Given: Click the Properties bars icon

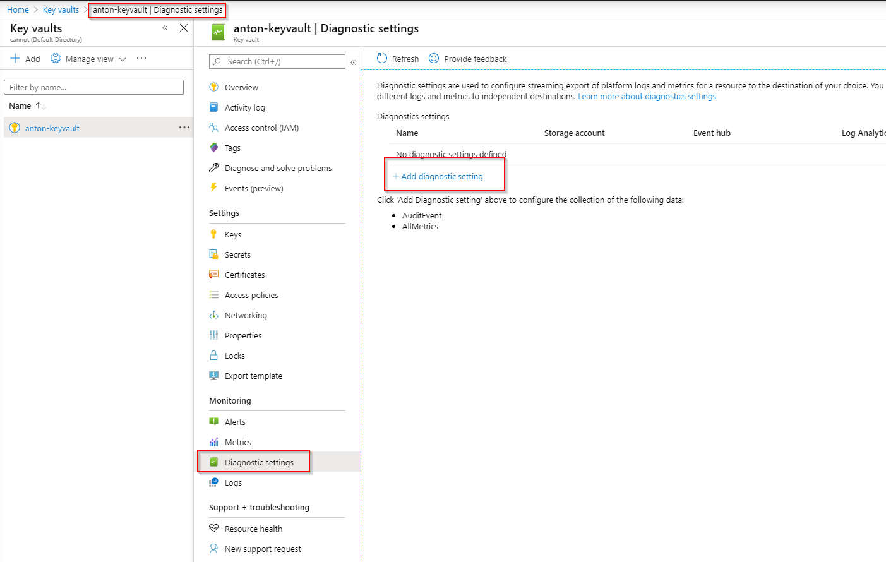Looking at the screenshot, I should [x=213, y=335].
